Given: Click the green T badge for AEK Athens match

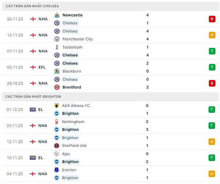Looking at the screenshot, I should (212, 110).
